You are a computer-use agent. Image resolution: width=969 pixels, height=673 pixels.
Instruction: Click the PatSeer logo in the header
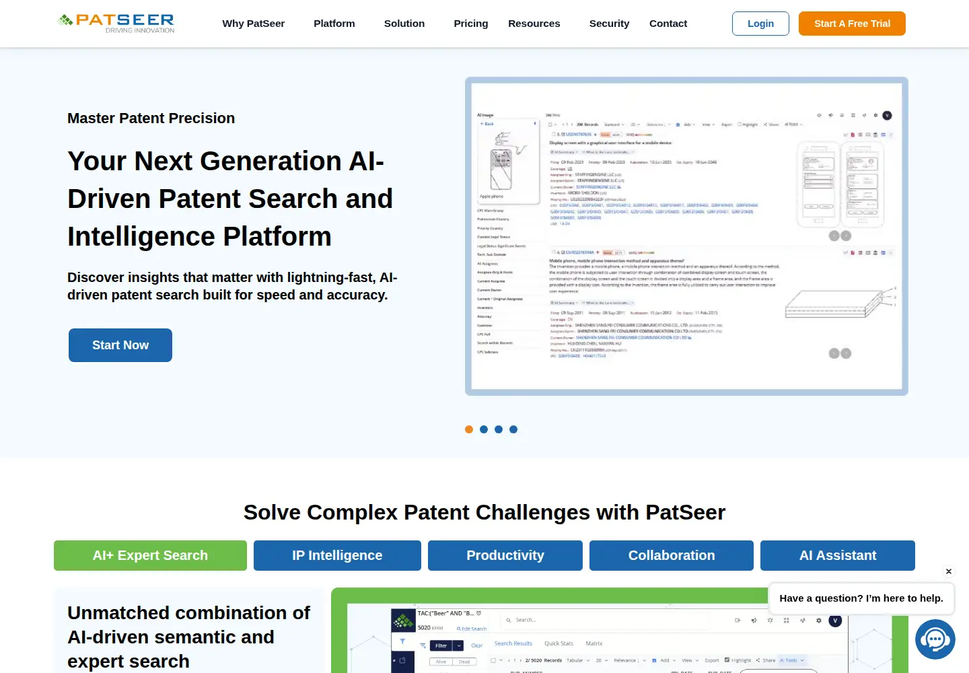(x=116, y=23)
